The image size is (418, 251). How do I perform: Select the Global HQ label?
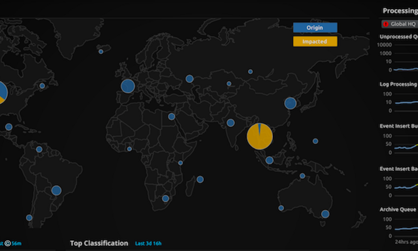click(x=403, y=24)
